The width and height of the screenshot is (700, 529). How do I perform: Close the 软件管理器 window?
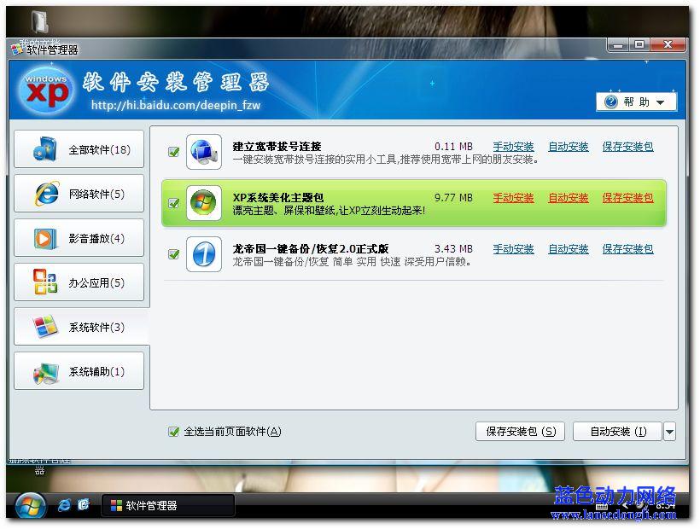[x=668, y=44]
